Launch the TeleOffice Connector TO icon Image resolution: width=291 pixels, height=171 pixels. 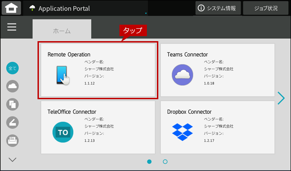coord(63,132)
